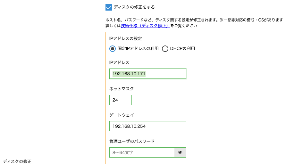Click the IPアドレス label above the address field
Image resolution: width=286 pixels, height=164 pixels.
[x=119, y=62]
